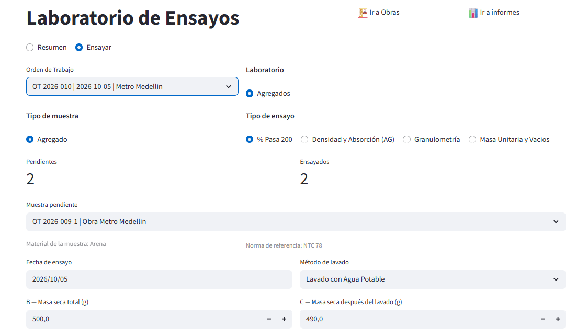The width and height of the screenshot is (588, 336).
Task: Increase B Masa seca total with plus
Action: click(x=284, y=319)
